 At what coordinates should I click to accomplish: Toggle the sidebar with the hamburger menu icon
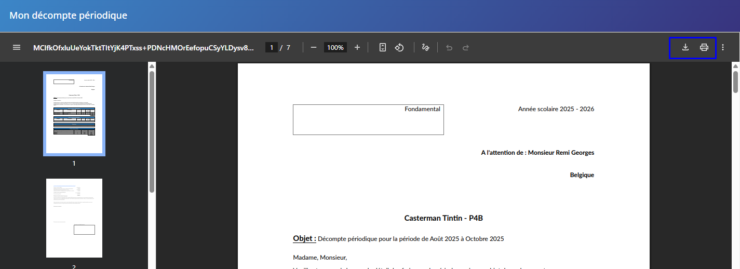[x=17, y=47]
